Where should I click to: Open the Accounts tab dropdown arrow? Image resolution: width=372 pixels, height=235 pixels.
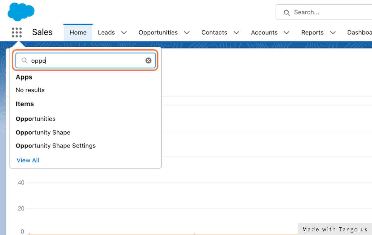(286, 33)
